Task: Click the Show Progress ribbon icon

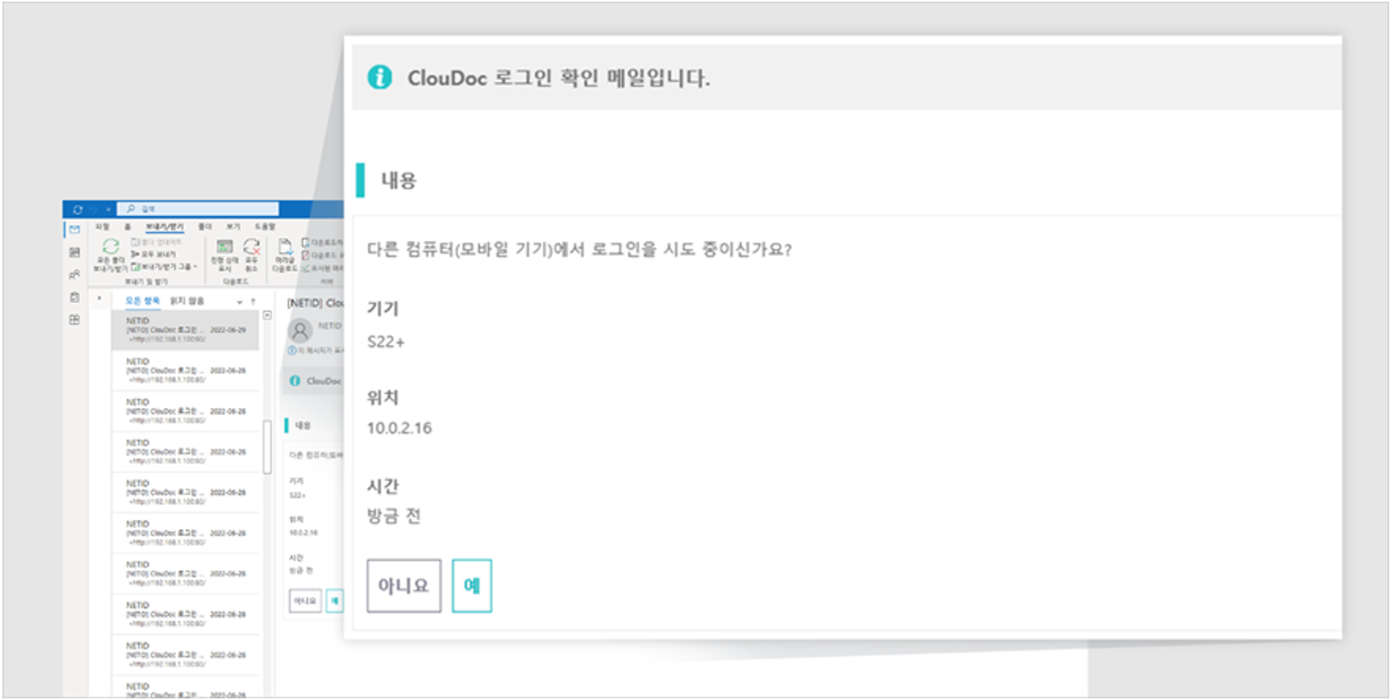Action: pyautogui.click(x=224, y=246)
